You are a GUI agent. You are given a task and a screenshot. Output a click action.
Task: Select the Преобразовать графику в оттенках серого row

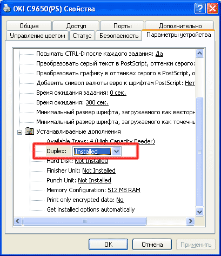coord(116,73)
